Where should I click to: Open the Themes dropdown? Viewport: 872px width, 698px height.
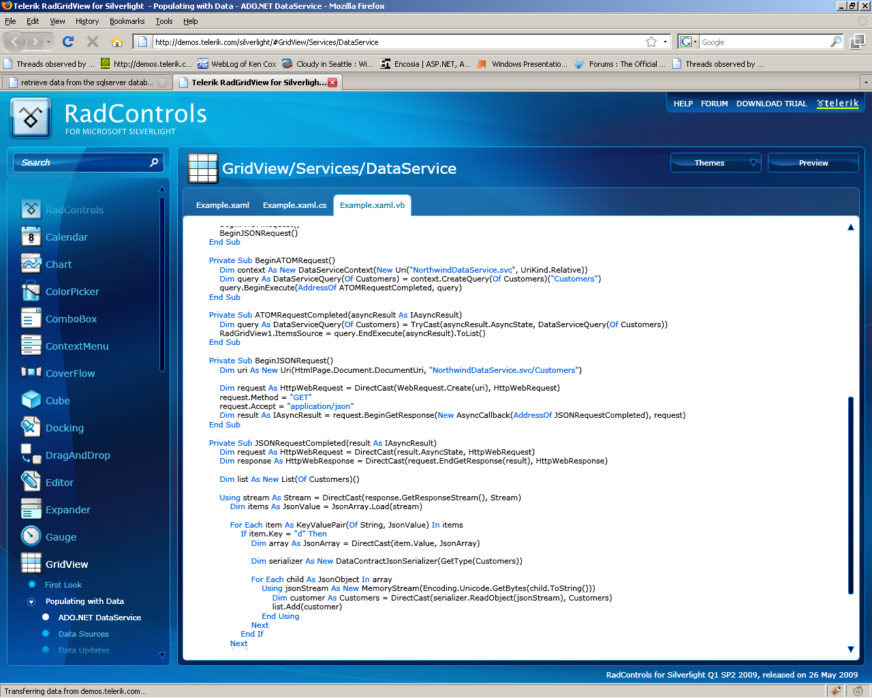pyautogui.click(x=716, y=163)
